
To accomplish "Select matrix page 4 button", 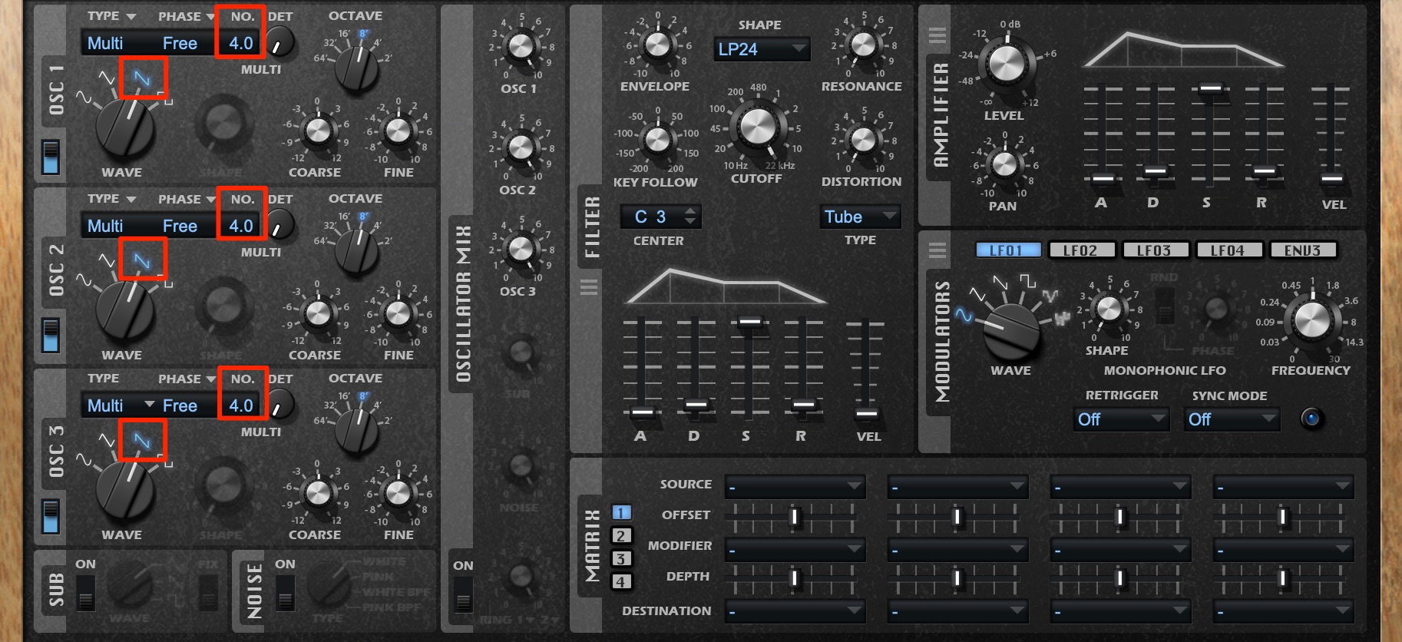I will [621, 582].
